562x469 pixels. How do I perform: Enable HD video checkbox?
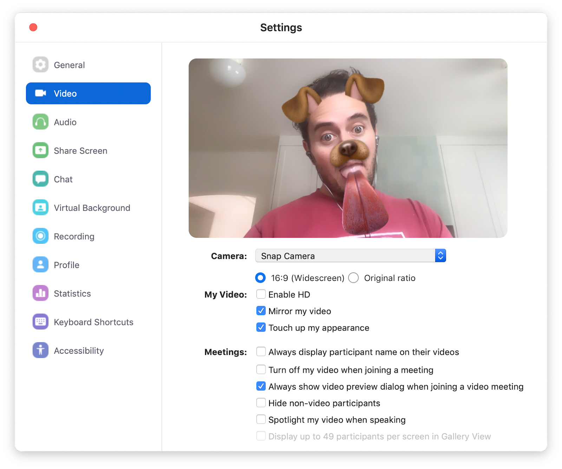(x=261, y=294)
